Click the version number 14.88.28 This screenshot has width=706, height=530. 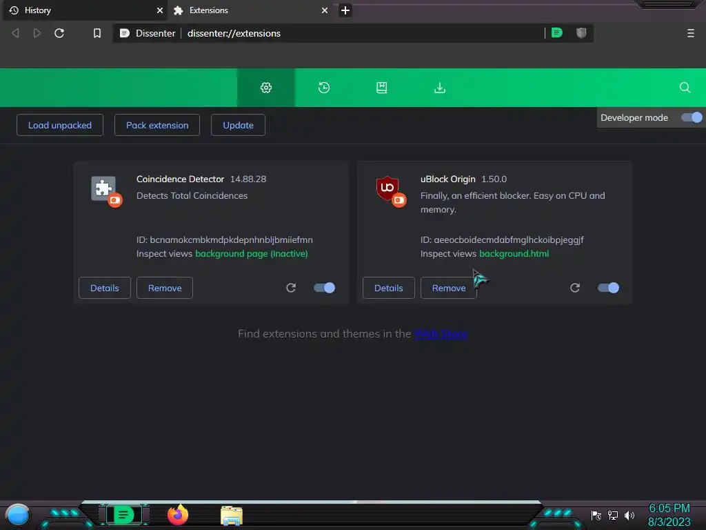pyautogui.click(x=248, y=179)
